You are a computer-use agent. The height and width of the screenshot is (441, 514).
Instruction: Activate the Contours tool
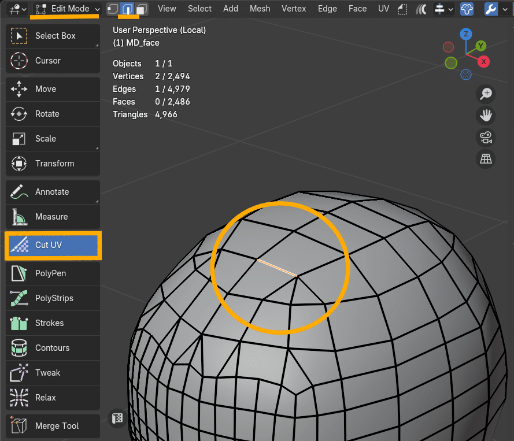click(52, 347)
